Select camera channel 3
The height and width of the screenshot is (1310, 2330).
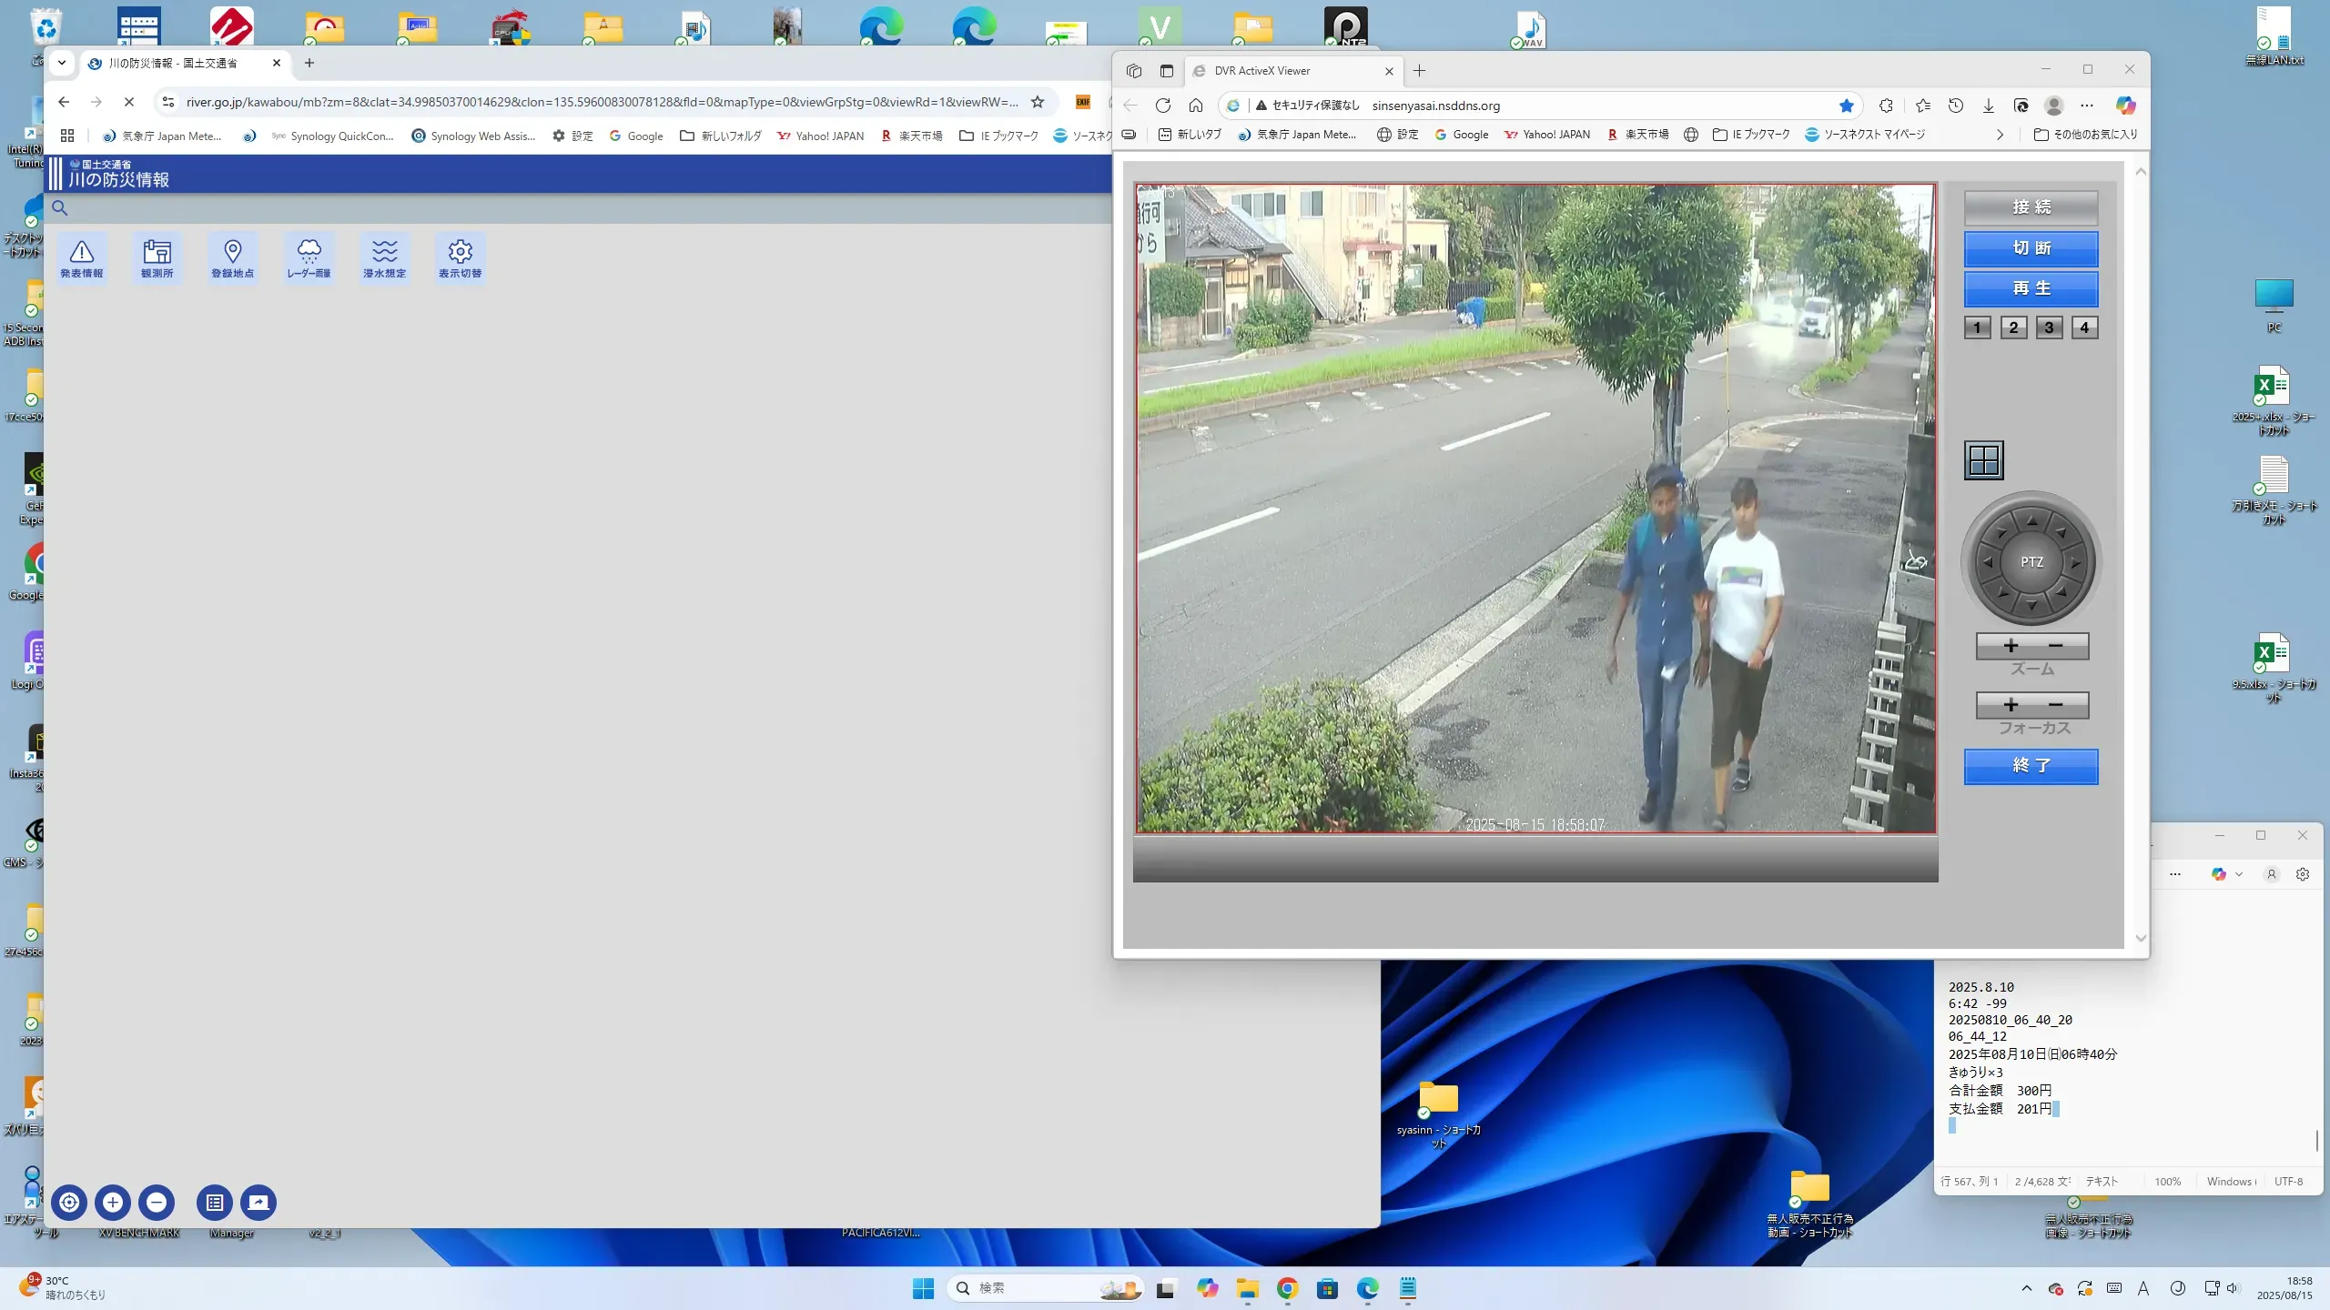pos(2049,327)
